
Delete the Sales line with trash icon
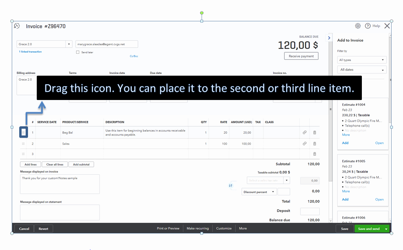(315, 144)
